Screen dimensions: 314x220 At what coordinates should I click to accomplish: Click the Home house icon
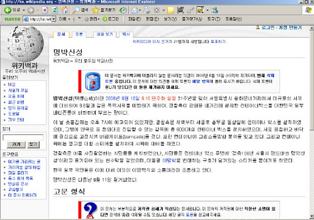[65, 10]
